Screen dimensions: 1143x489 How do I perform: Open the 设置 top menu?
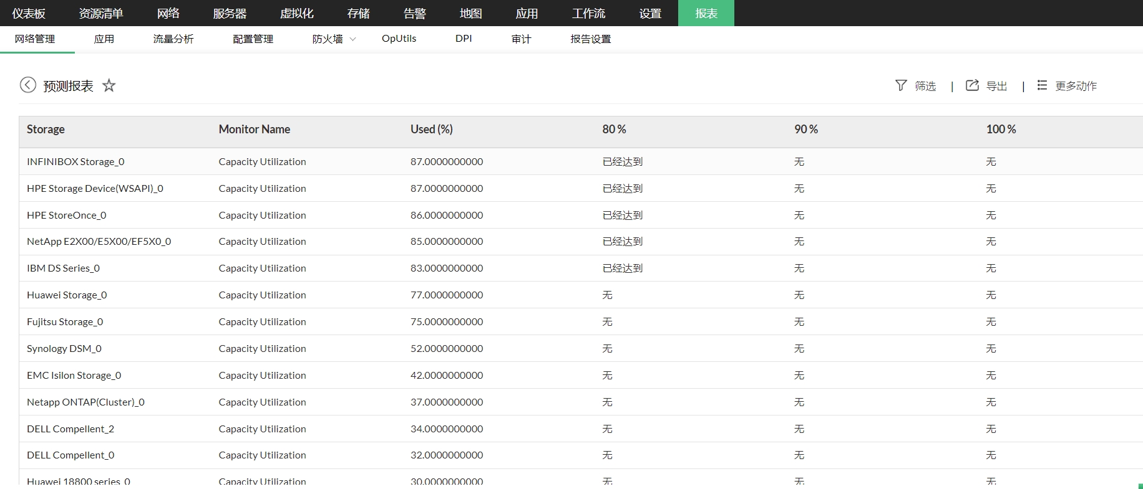tap(650, 13)
